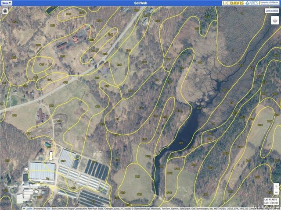The height and width of the screenshot is (210, 281).
Task: Open the Esri attribution link
Action: tap(49, 209)
